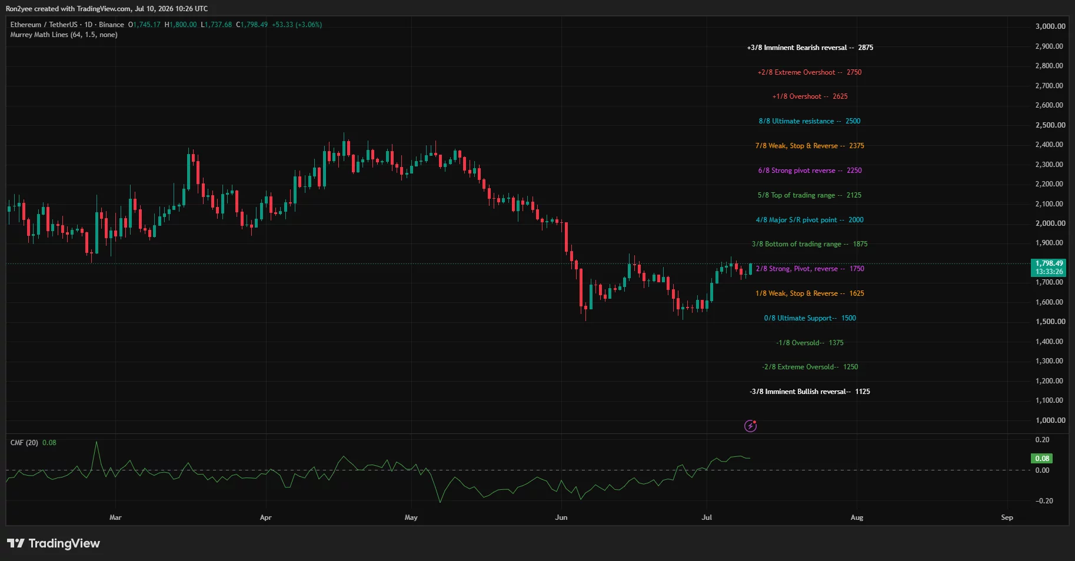The image size is (1075, 561).
Task: Click the 3,000.00 price scale label
Action: tap(1050, 26)
